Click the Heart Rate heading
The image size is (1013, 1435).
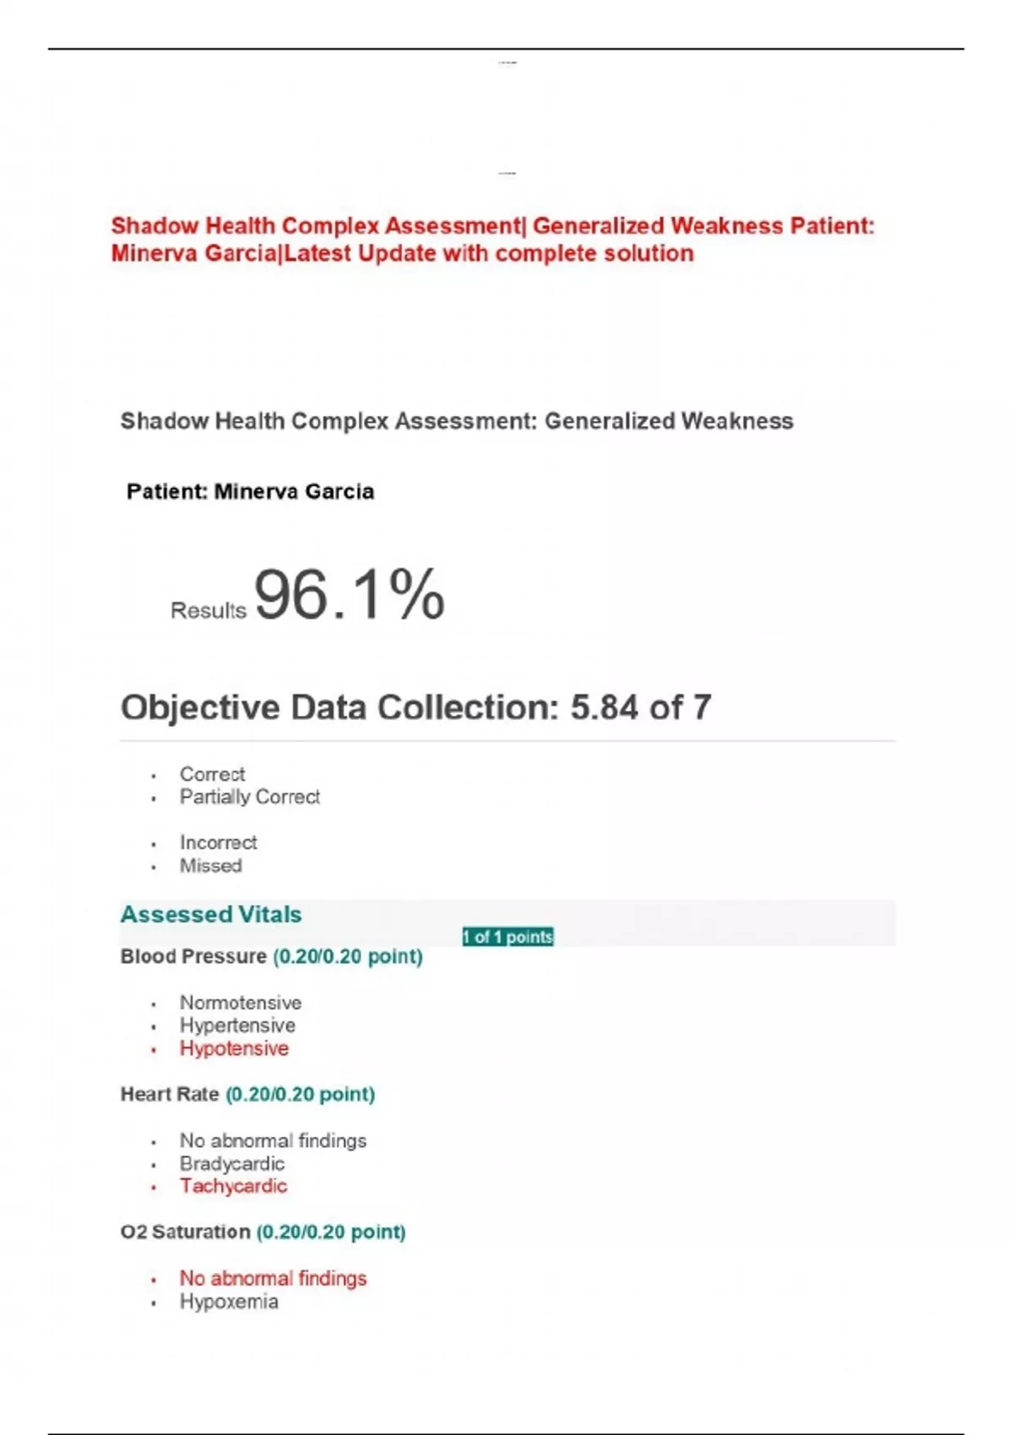[x=170, y=1094]
